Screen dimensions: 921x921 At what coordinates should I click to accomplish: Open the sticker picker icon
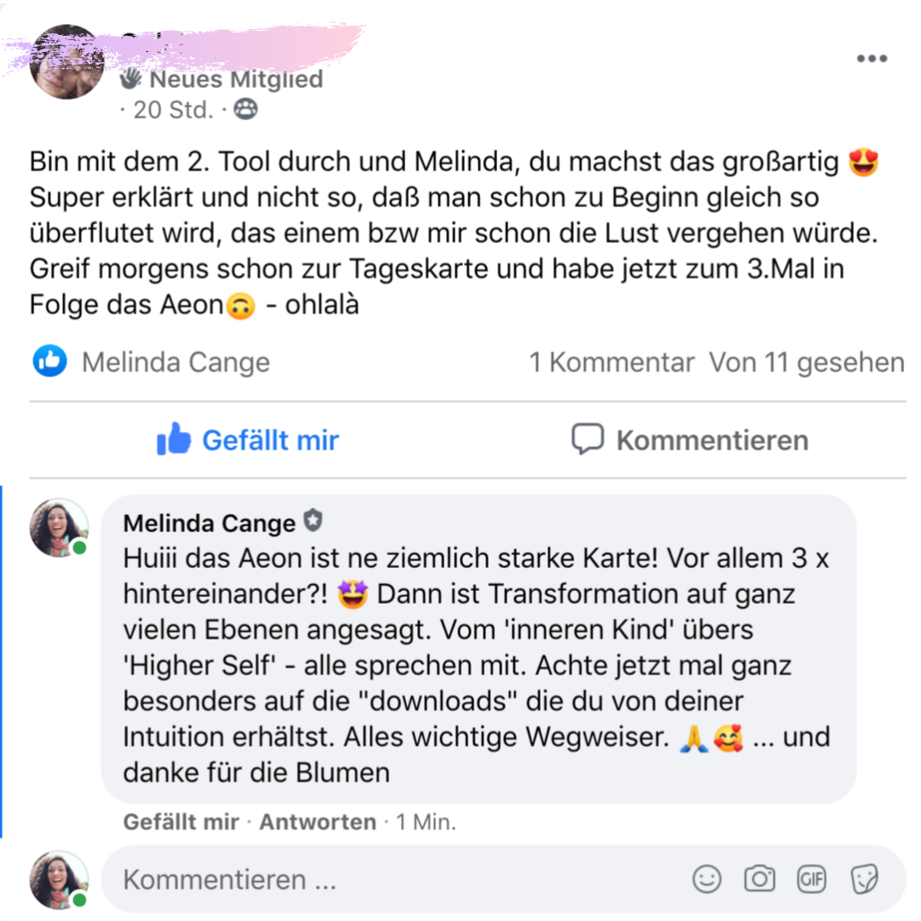click(x=864, y=879)
